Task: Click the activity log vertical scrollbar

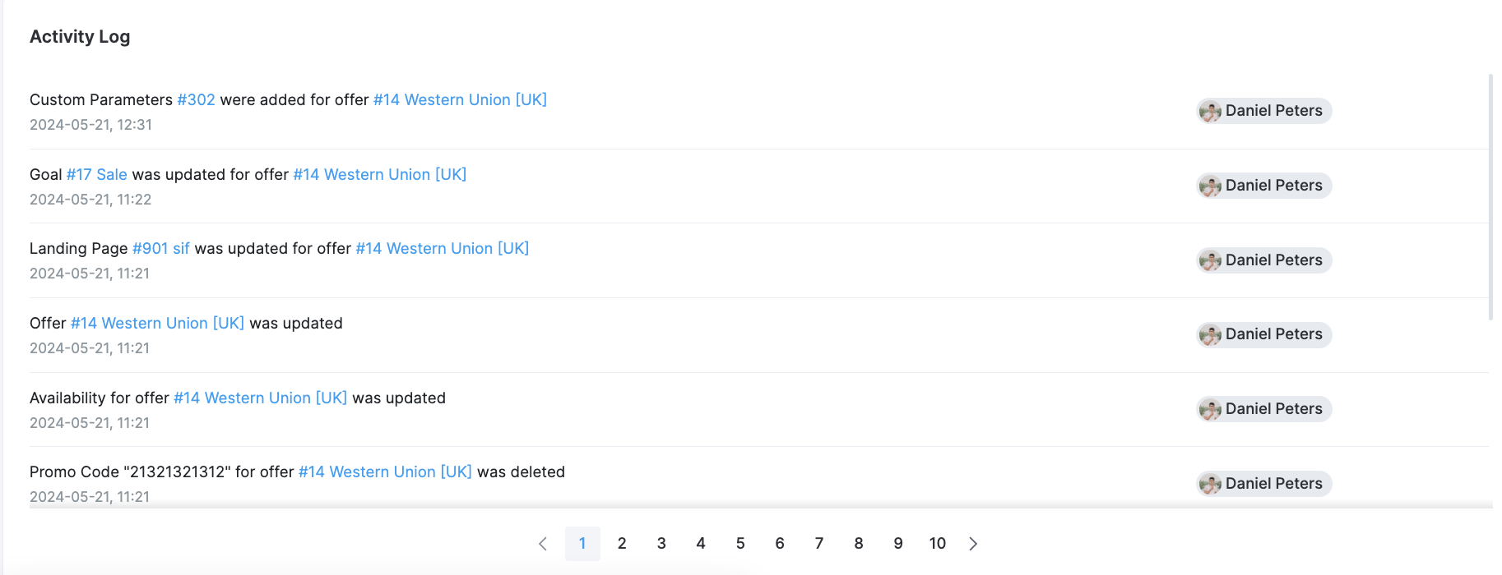Action: pyautogui.click(x=1490, y=197)
